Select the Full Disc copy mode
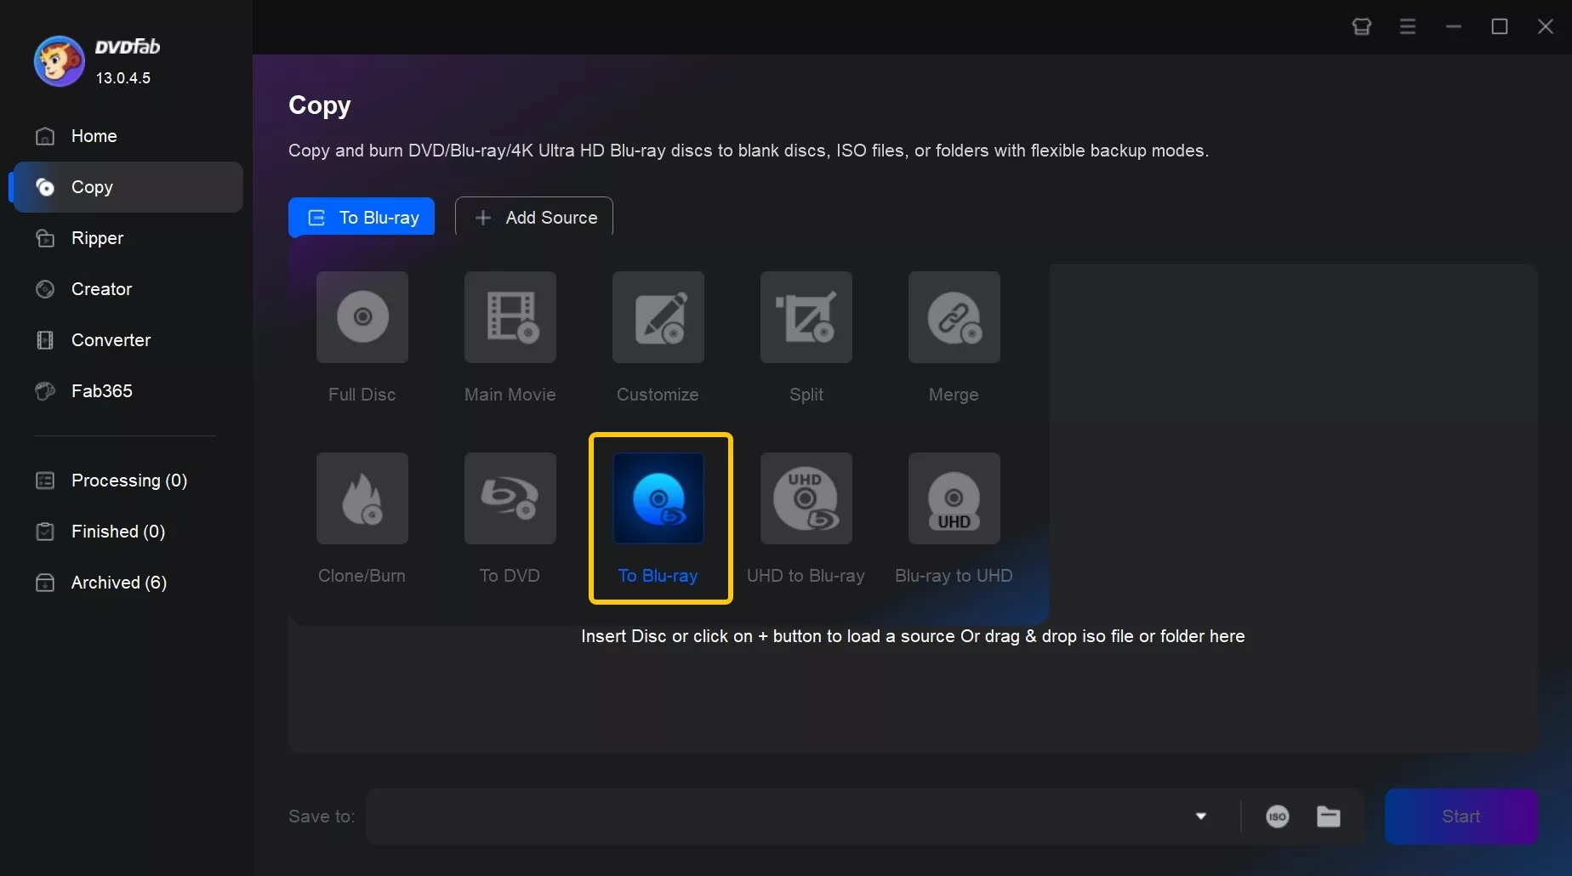The image size is (1572, 876). coord(361,336)
